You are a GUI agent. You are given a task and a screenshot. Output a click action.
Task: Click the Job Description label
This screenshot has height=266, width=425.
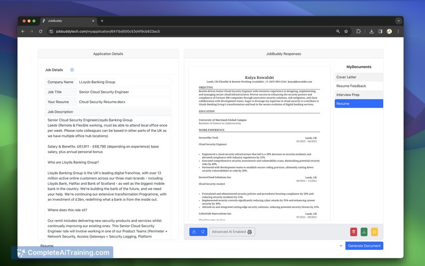point(61,112)
